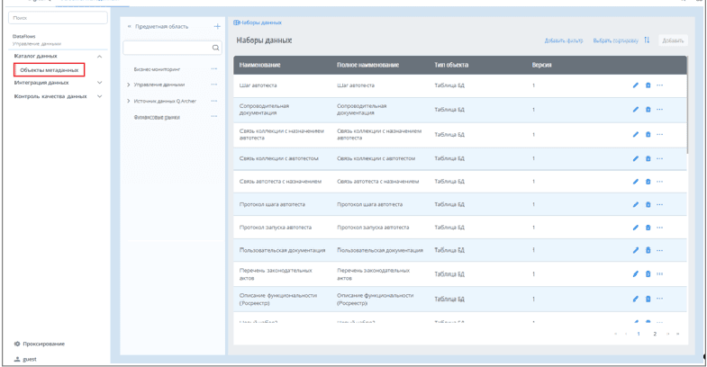Click the plus icon beside Предметная область
707x367 pixels.
coord(216,26)
